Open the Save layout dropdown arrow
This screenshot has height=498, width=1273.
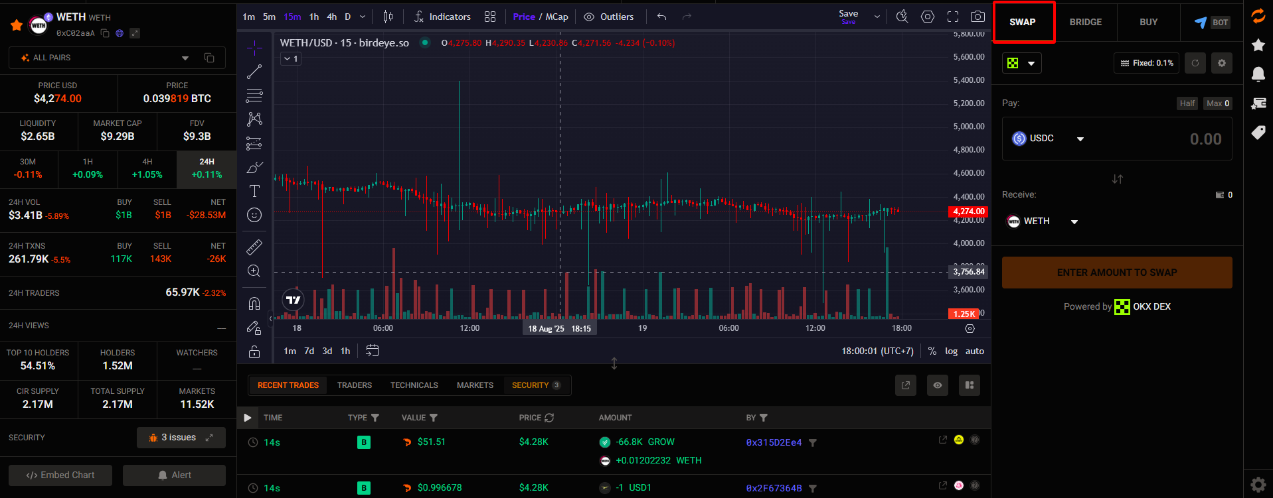point(877,17)
